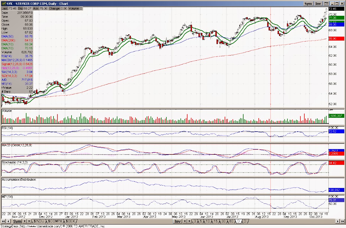Image resolution: width=346 pixels, height=228 pixels.
Task: Step chart back with single-left arrow
Action: point(8,221)
